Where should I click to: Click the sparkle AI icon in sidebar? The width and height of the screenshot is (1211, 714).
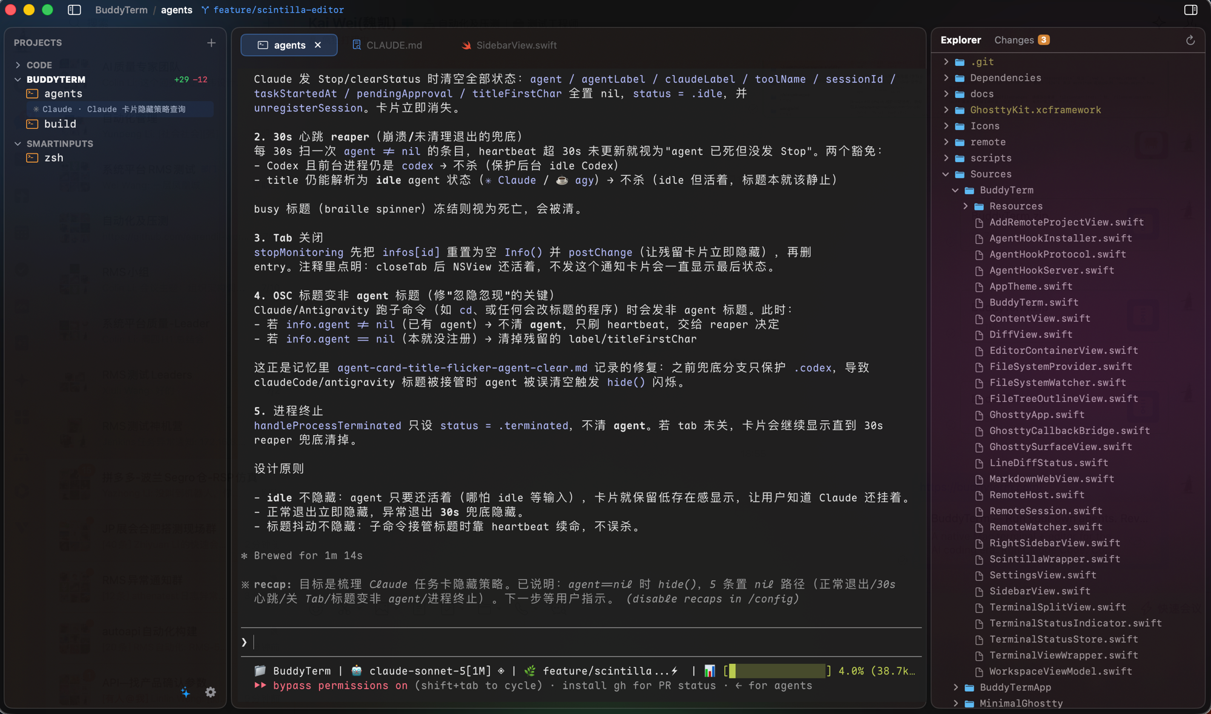point(185,692)
